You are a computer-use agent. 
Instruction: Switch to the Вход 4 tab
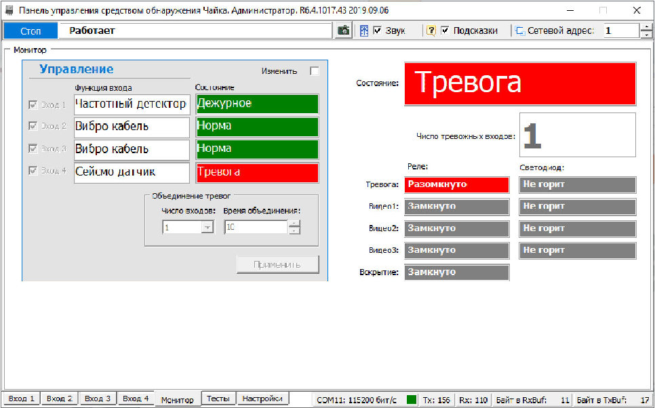point(136,399)
